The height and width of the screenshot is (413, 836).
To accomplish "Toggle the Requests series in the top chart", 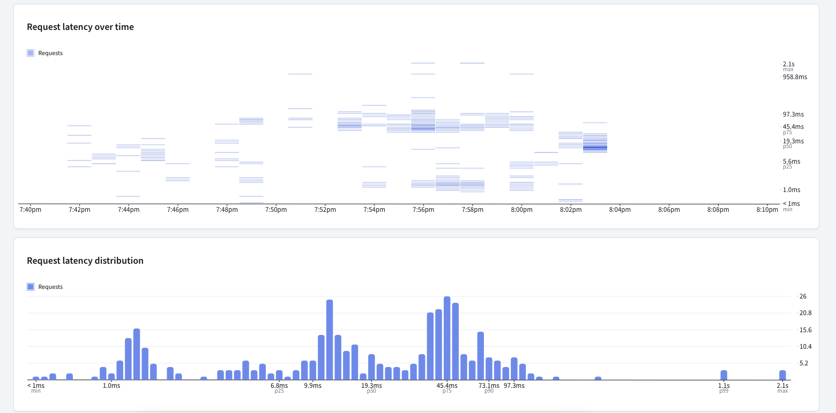I will [50, 53].
